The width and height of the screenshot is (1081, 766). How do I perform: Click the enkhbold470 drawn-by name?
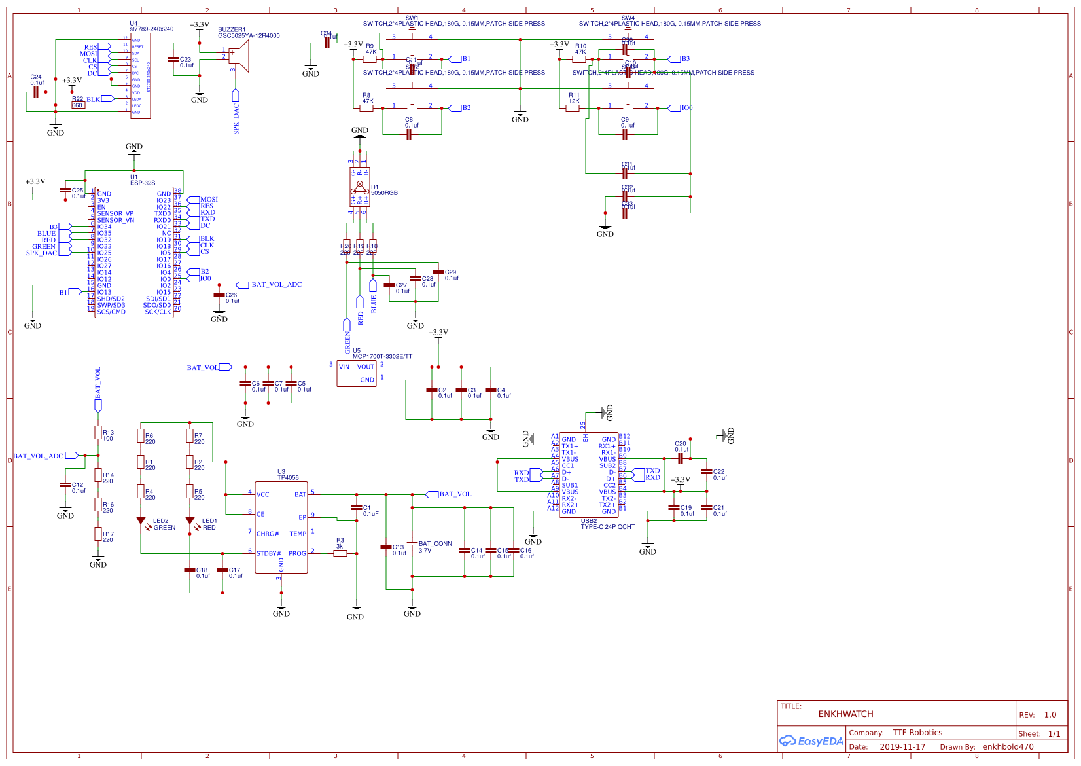[x=1008, y=747]
